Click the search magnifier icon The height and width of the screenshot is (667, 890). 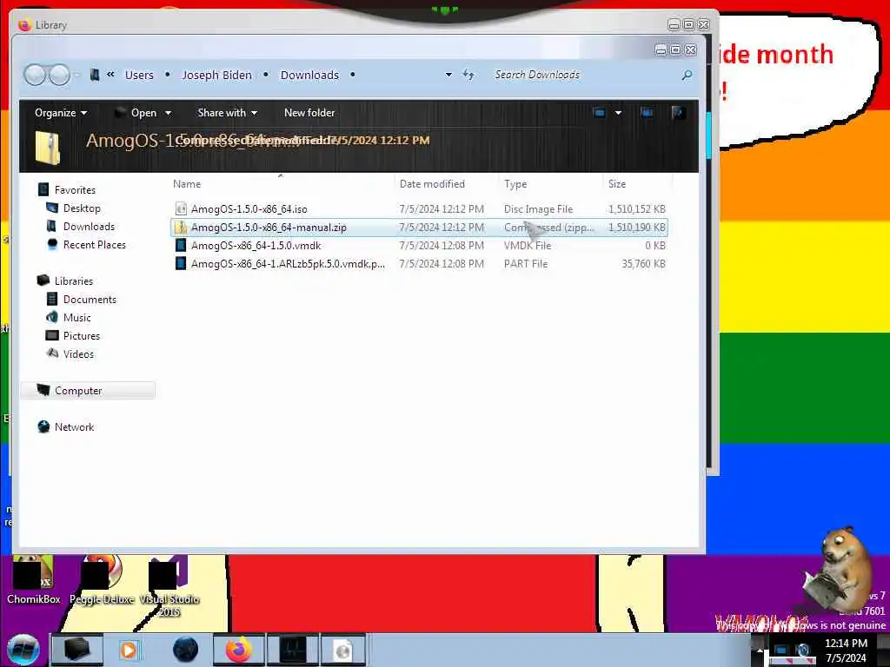[x=687, y=75]
